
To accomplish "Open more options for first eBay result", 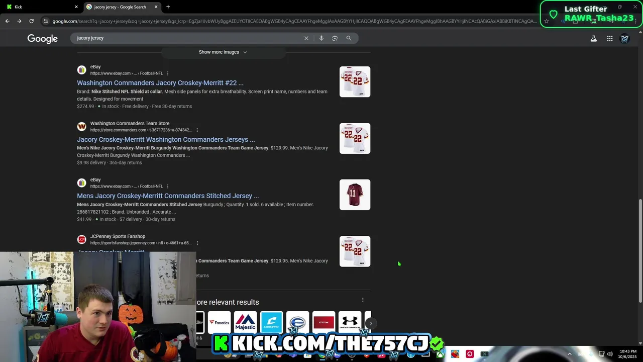I will (168, 73).
